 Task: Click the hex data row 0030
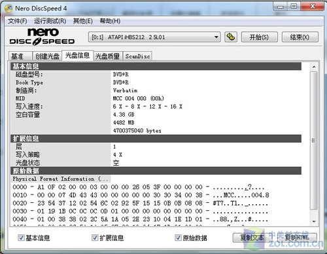pos(140,211)
